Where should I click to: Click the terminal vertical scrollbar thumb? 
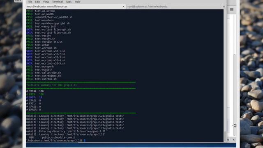(225, 136)
